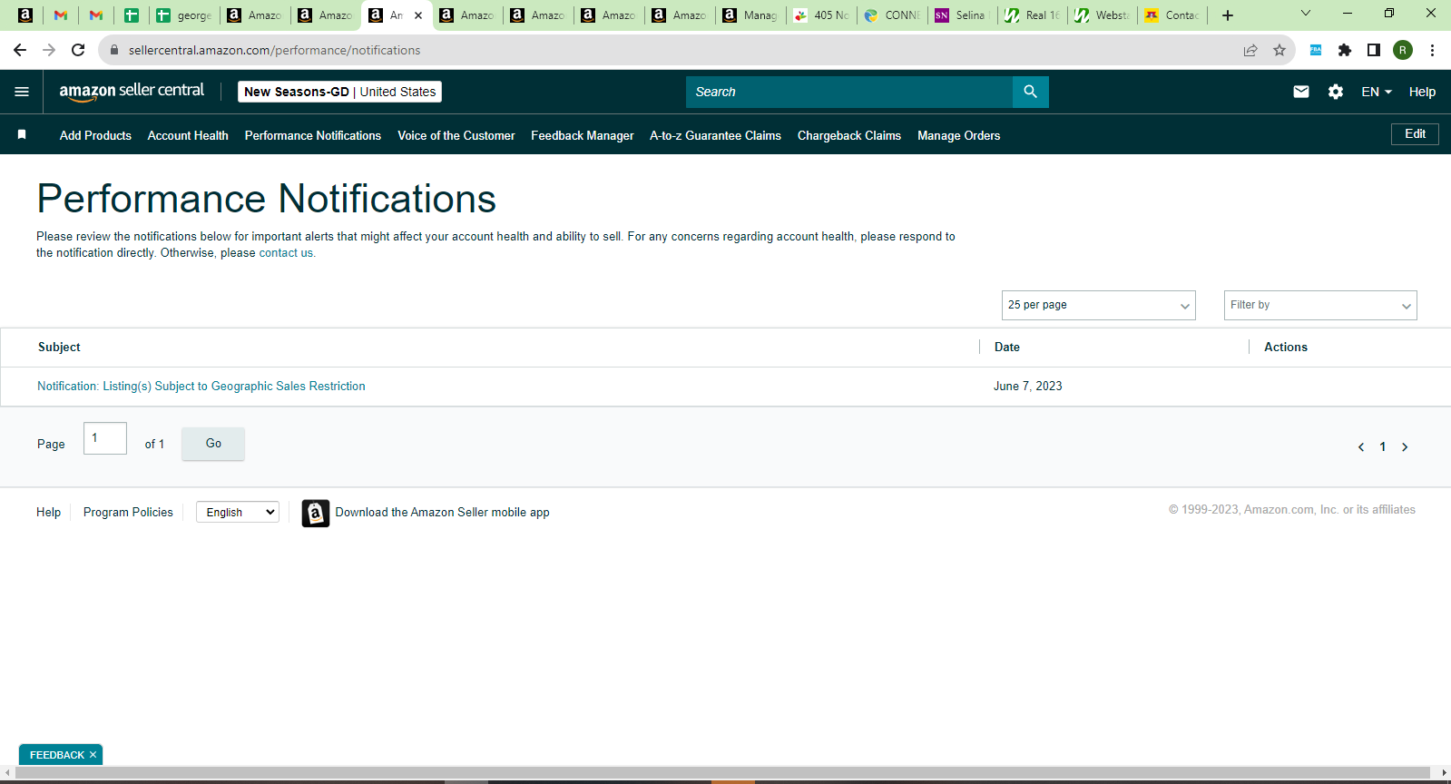The image size is (1451, 784).
Task: Click Download the Amazon Seller mobile app
Action: click(443, 513)
